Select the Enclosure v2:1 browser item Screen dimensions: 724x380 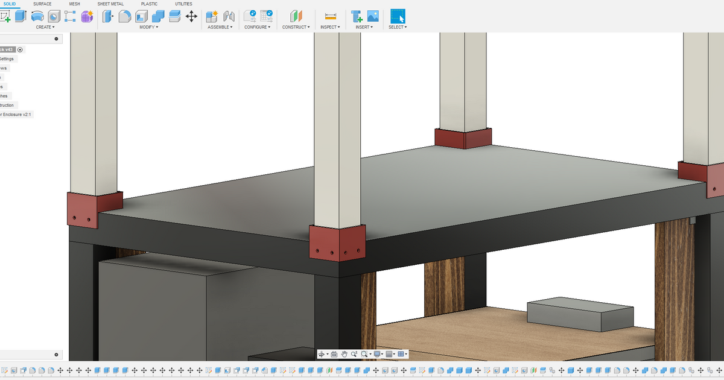[x=16, y=114]
